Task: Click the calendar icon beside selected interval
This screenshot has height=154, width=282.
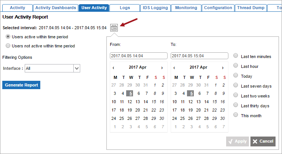Action: click(x=114, y=28)
